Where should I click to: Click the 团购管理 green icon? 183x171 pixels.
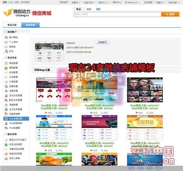[x=6, y=68]
